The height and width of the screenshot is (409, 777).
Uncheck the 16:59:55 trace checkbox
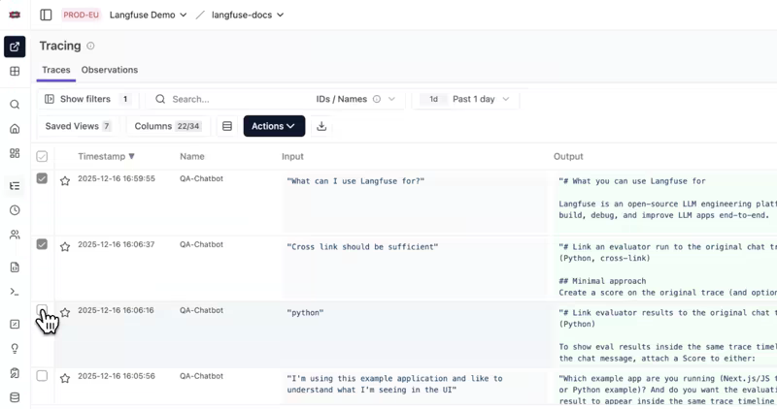tap(42, 178)
